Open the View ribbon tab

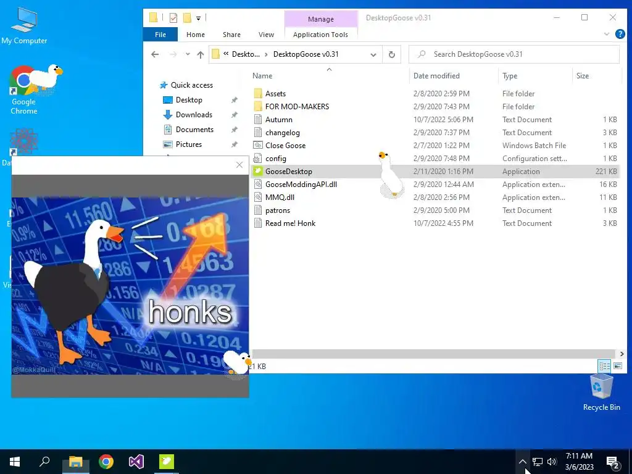(266, 35)
